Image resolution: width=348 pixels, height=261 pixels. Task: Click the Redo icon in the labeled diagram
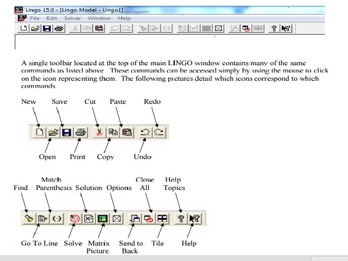159,132
